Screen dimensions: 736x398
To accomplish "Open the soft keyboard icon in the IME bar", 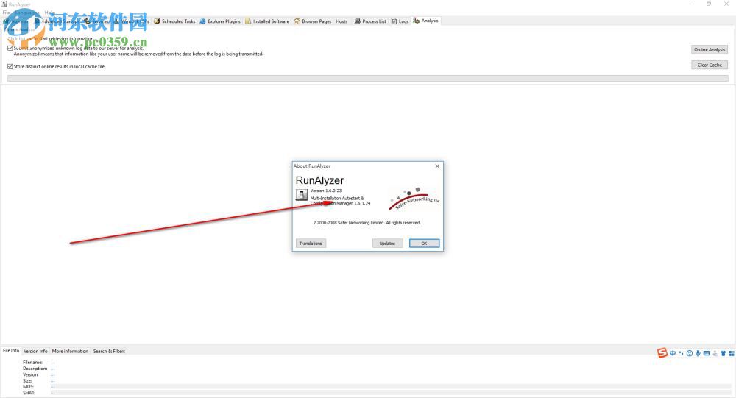I will point(707,353).
